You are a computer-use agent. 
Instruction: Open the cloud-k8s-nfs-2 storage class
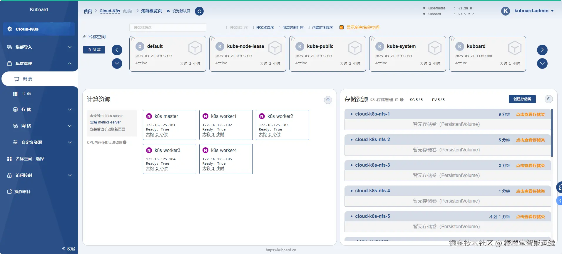(x=372, y=139)
